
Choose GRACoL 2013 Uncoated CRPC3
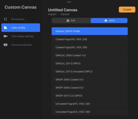[x=90, y=72]
